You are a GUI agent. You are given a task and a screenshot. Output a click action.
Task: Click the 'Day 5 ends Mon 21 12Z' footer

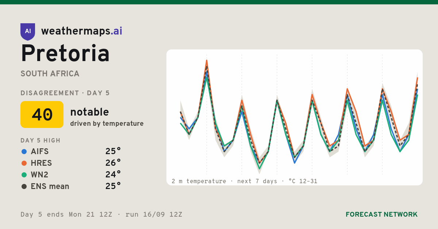click(66, 214)
